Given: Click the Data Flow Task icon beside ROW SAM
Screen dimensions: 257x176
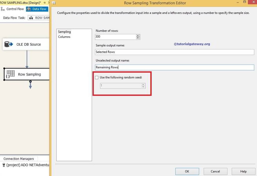Looking at the screenshot, I should [31, 18].
